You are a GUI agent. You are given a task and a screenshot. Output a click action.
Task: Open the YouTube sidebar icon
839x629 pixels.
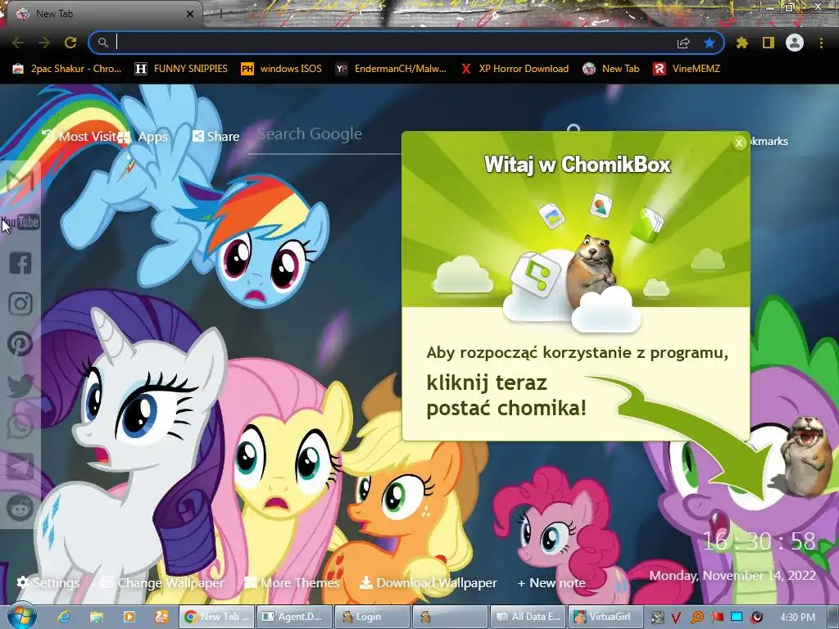click(20, 222)
